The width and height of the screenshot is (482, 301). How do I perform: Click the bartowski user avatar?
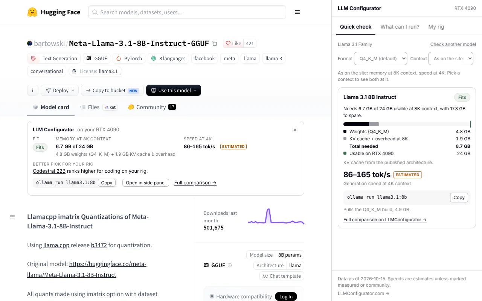tap(30, 43)
